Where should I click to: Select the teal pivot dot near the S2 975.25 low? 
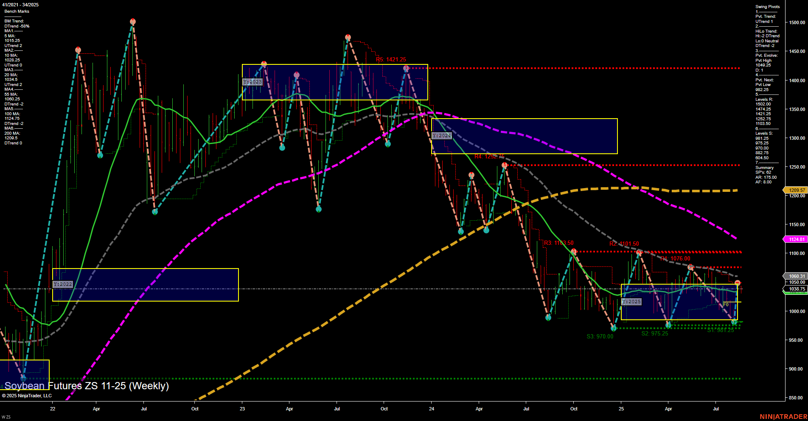pyautogui.click(x=669, y=325)
